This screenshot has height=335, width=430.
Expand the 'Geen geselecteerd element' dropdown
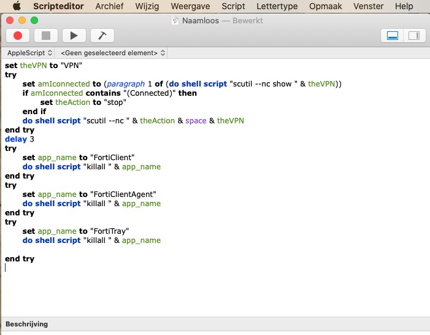113,53
